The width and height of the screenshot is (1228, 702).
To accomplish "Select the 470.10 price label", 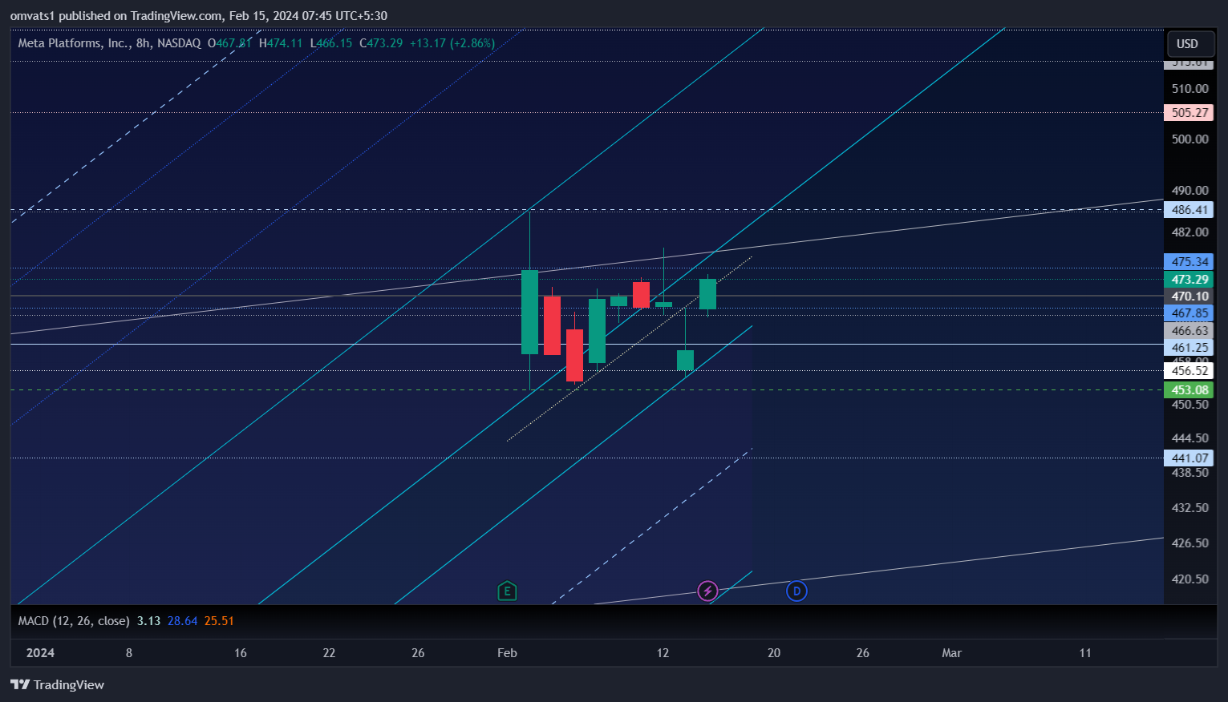I will tap(1189, 297).
